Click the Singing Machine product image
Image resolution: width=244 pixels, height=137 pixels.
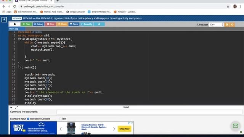pyautogui.click(x=71, y=128)
